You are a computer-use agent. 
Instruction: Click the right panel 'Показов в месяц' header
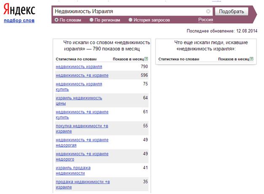tap(234, 59)
